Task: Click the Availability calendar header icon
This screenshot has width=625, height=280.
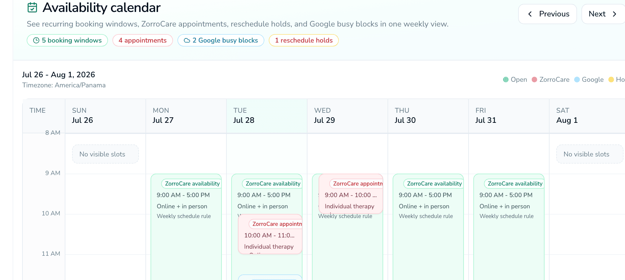Action: tap(33, 7)
